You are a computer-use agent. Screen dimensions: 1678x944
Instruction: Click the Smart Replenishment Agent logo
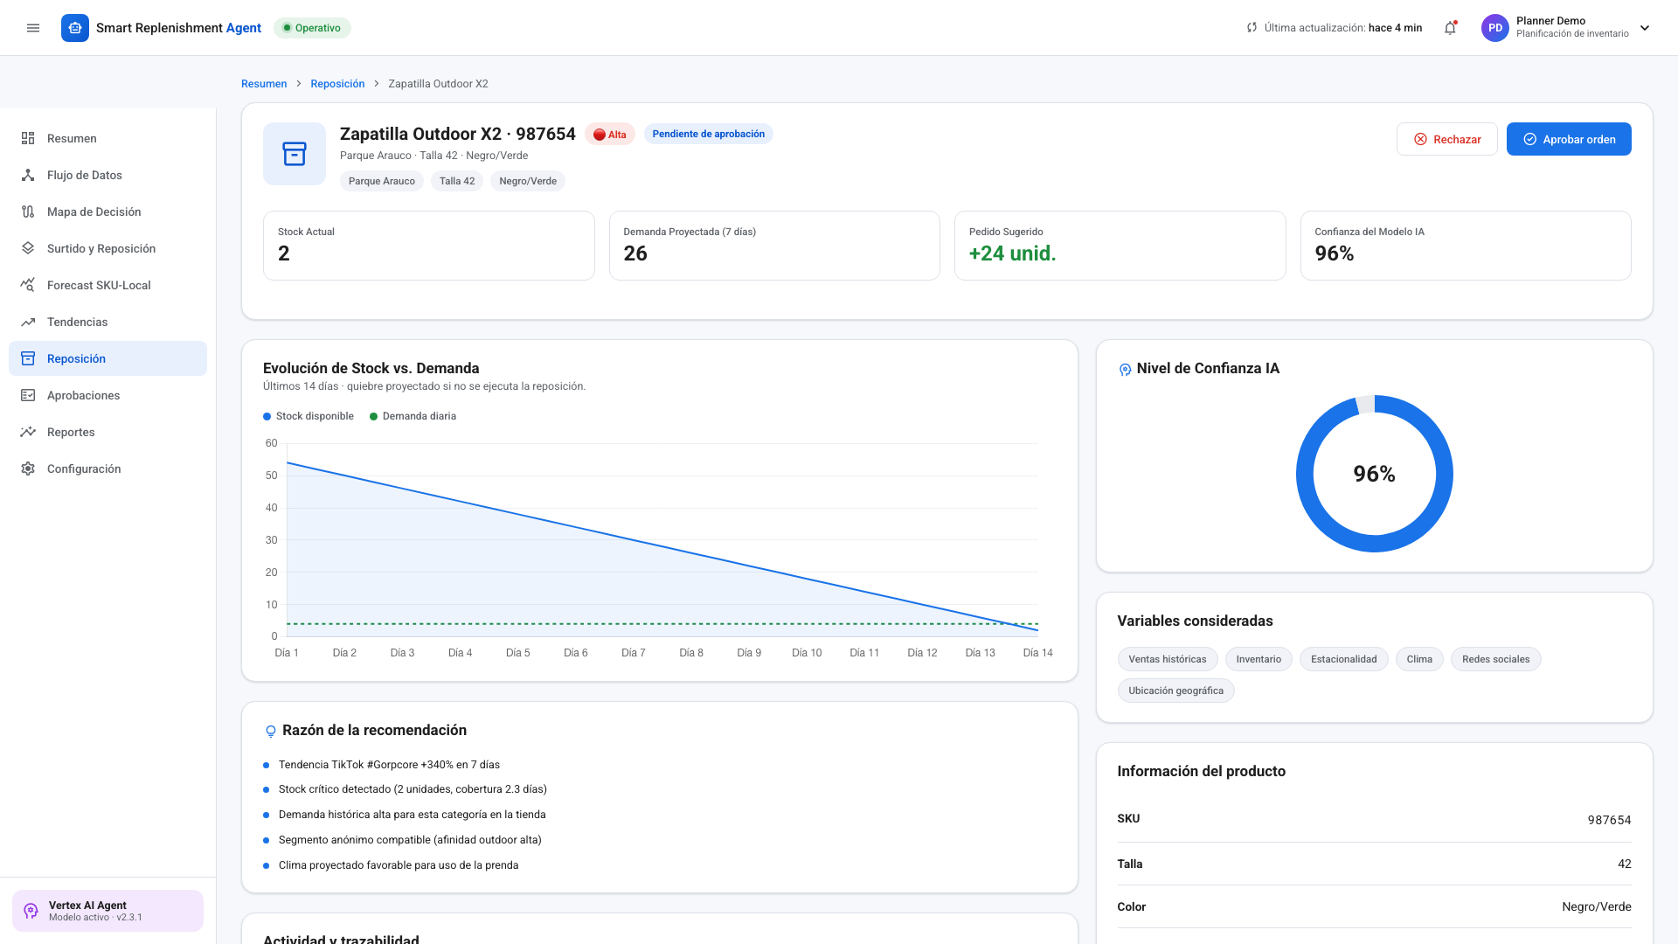[x=75, y=28]
